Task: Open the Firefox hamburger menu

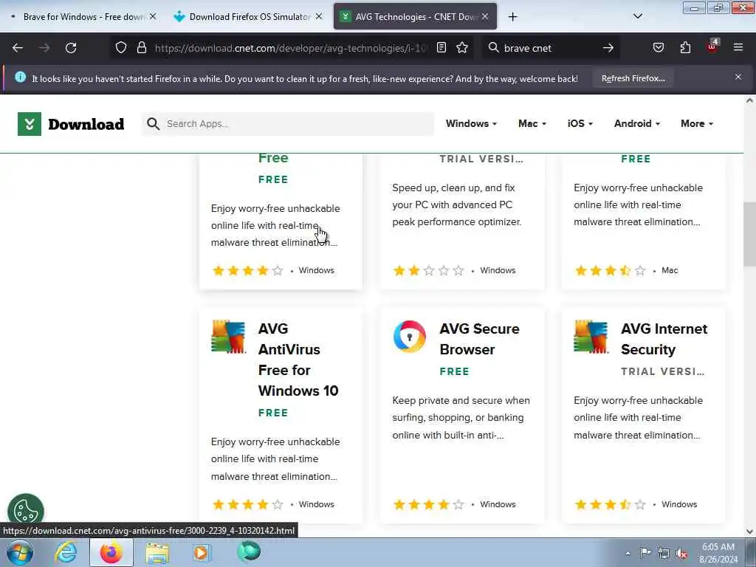Action: [738, 48]
